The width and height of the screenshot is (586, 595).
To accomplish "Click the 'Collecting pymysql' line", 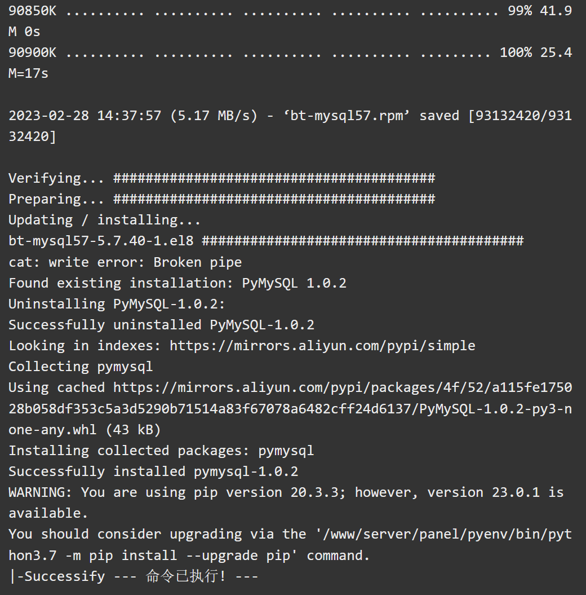I will point(81,367).
